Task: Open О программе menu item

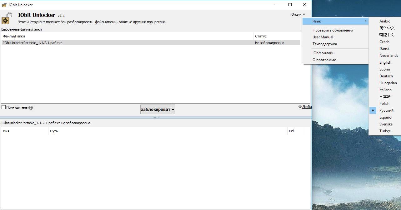Action: pos(335,60)
